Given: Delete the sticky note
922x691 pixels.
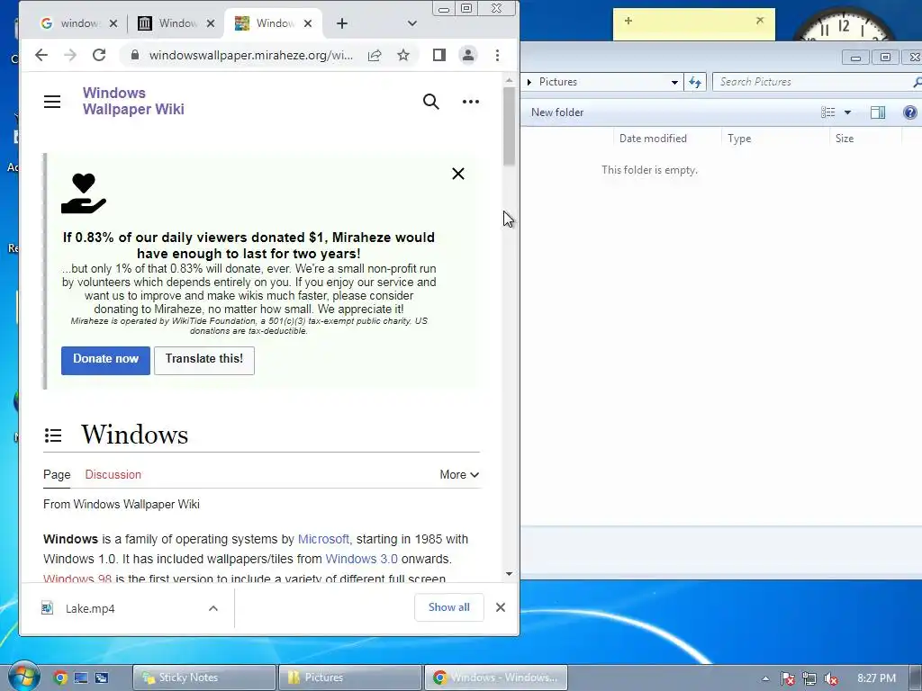Looking at the screenshot, I should [760, 21].
